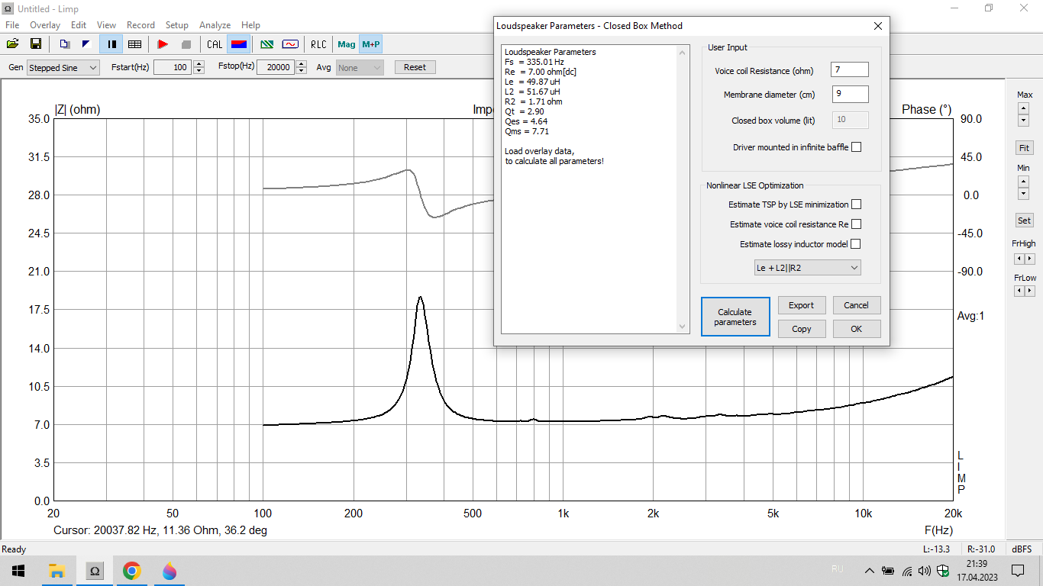Enable Driver mounted in infinite baffle
This screenshot has height=586, width=1043.
(x=856, y=147)
